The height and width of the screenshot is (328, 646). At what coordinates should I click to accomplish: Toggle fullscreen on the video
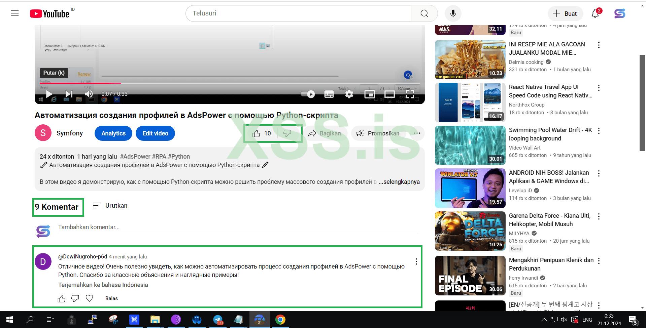(410, 94)
